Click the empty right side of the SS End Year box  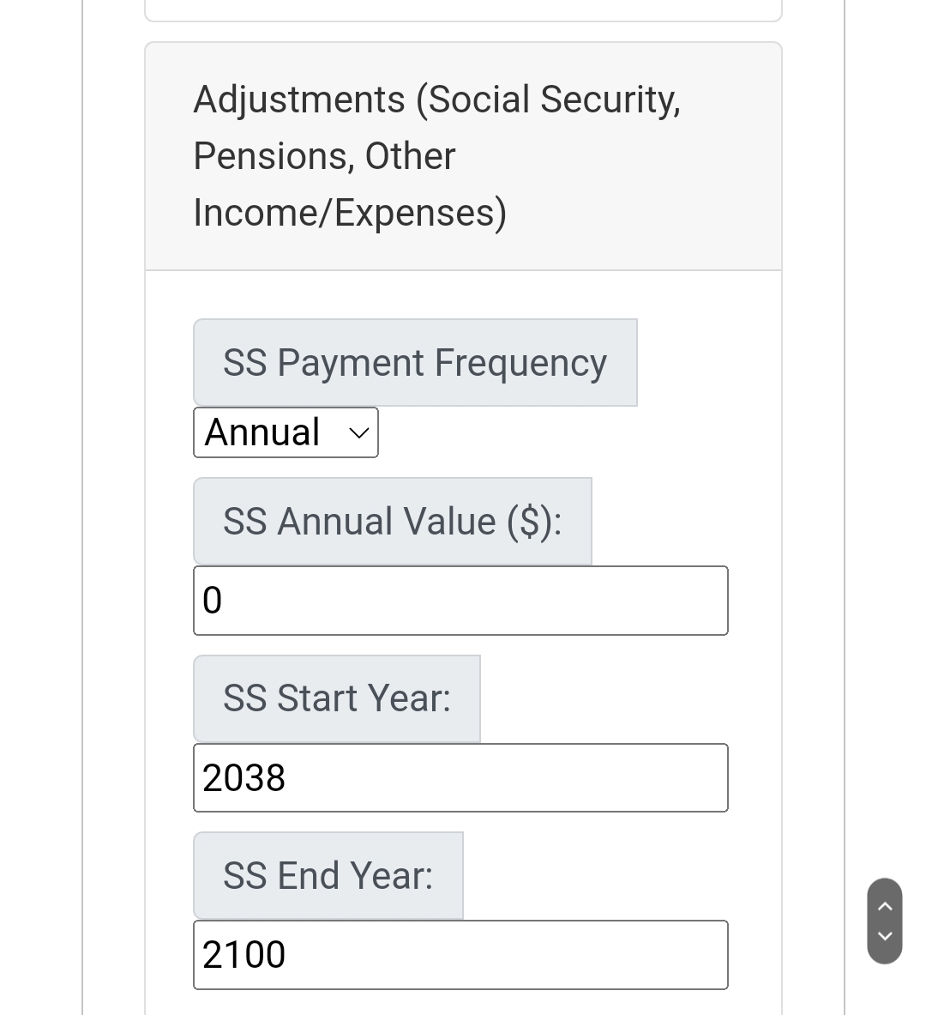click(600, 955)
